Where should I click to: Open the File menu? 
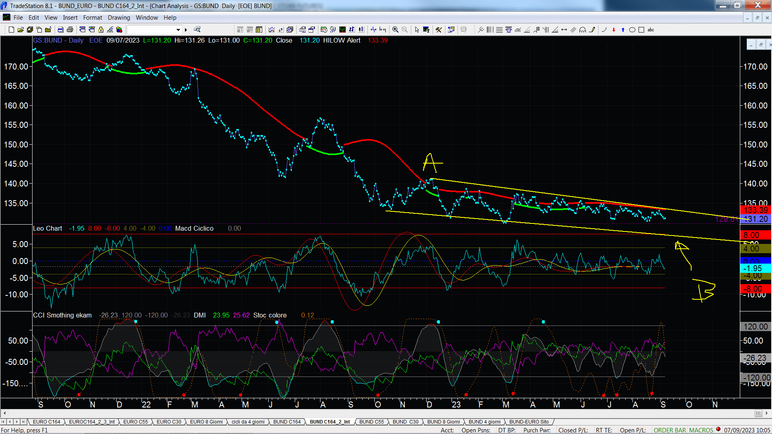(x=18, y=18)
